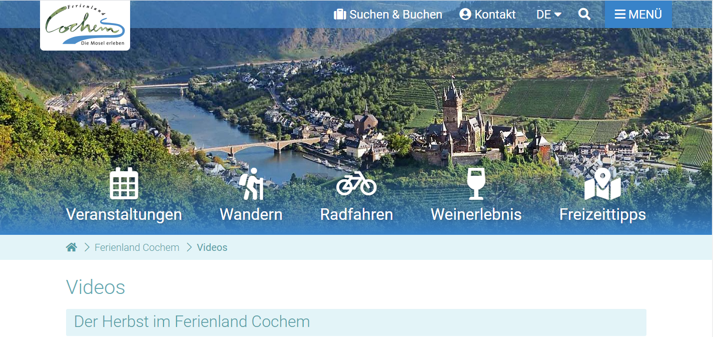This screenshot has width=713, height=337.
Task: Select Ferienland Cochem in the breadcrumb
Action: 137,247
